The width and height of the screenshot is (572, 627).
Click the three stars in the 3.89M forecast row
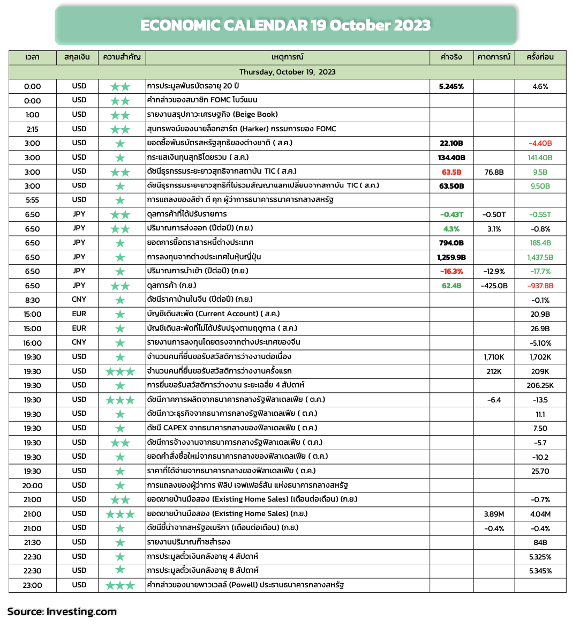[120, 514]
